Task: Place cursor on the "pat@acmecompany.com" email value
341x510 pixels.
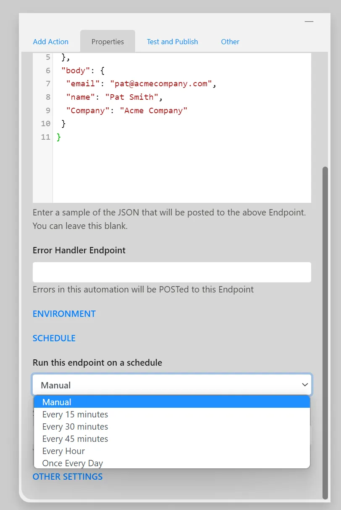Action: (161, 84)
